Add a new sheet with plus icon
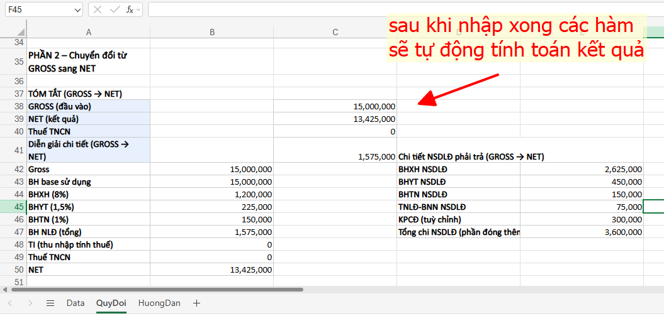 point(196,303)
